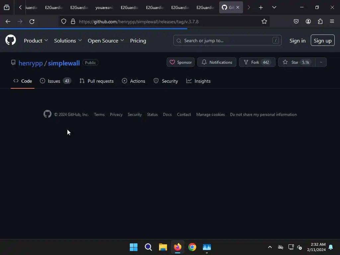Open Firefox View icon in tab bar
This screenshot has width=340, height=255.
click(x=7, y=7)
